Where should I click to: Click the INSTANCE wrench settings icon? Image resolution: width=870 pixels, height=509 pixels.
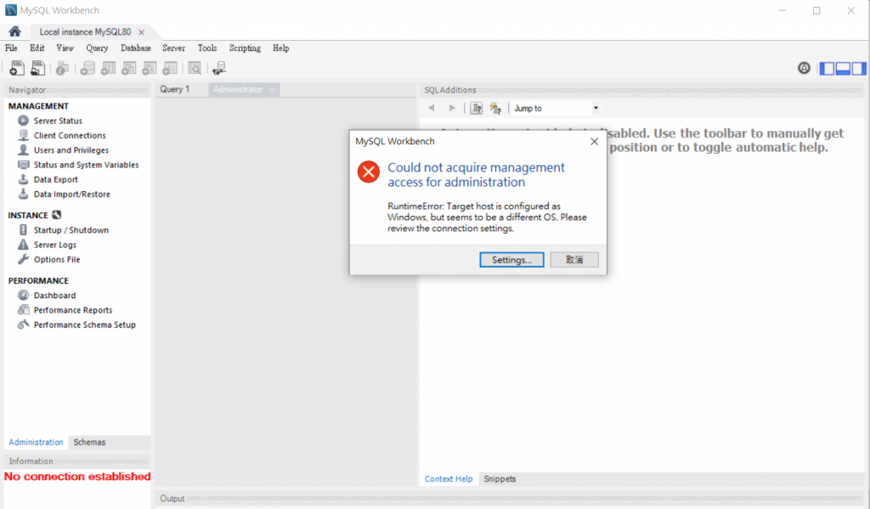coord(57,215)
